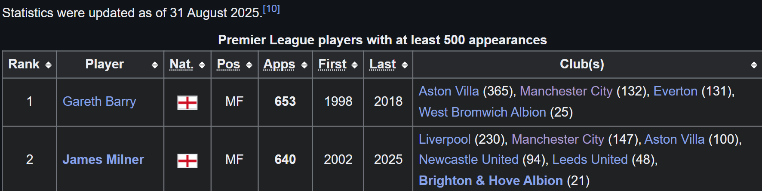Sort table by Rank column arrows
Viewport: 762px width, 191px height.
pyautogui.click(x=49, y=65)
